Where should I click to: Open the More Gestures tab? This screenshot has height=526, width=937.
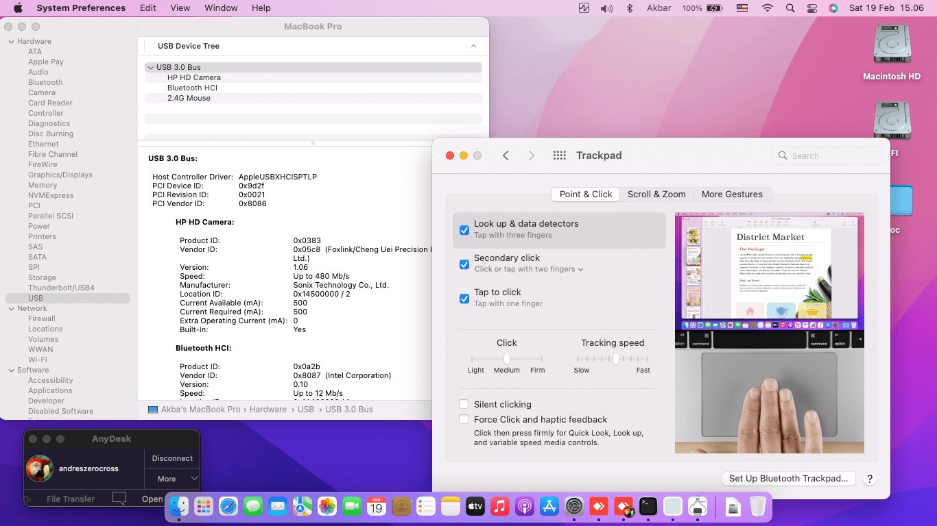pyautogui.click(x=732, y=194)
